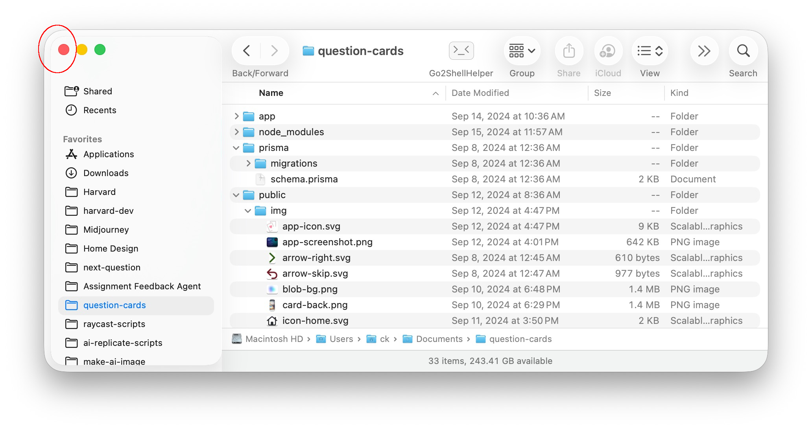Click Users in the path bar
The height and width of the screenshot is (430, 812).
(335, 339)
